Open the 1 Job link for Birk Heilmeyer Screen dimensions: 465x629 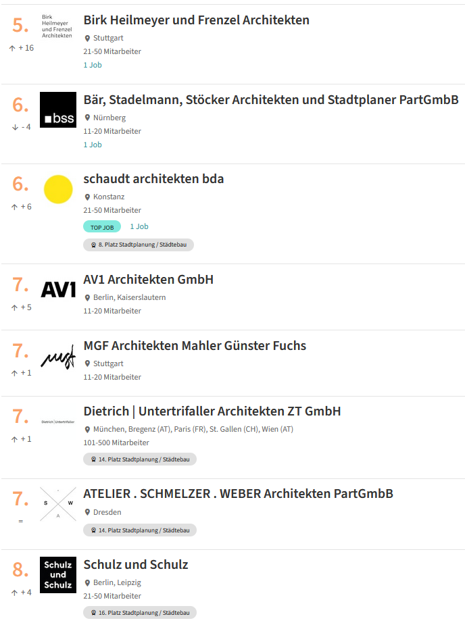pos(93,65)
